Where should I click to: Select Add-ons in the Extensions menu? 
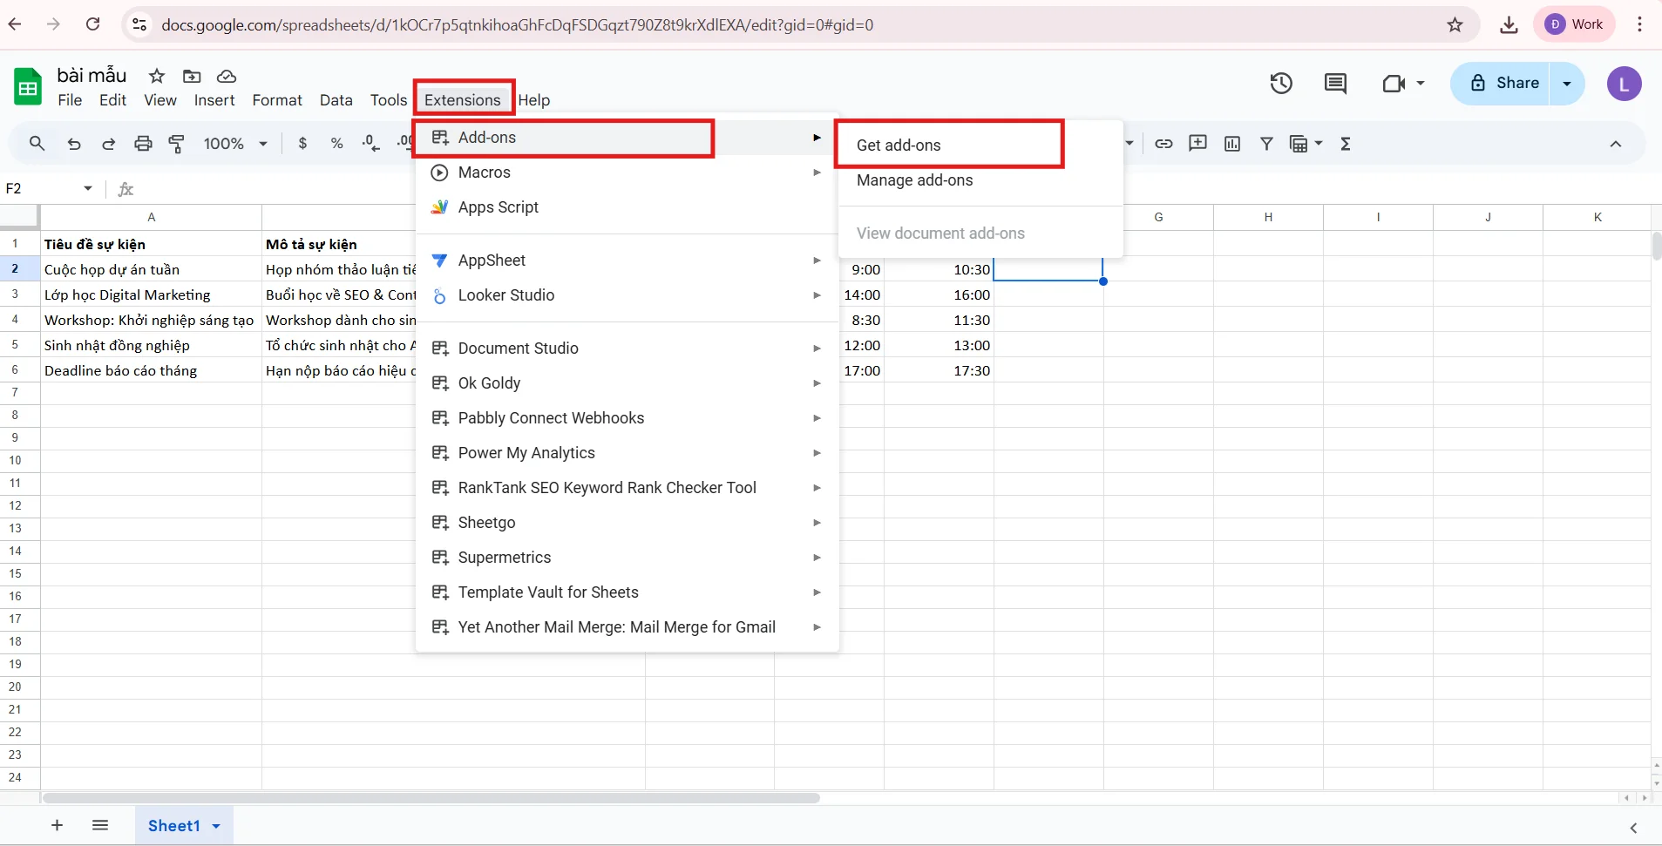tap(627, 138)
